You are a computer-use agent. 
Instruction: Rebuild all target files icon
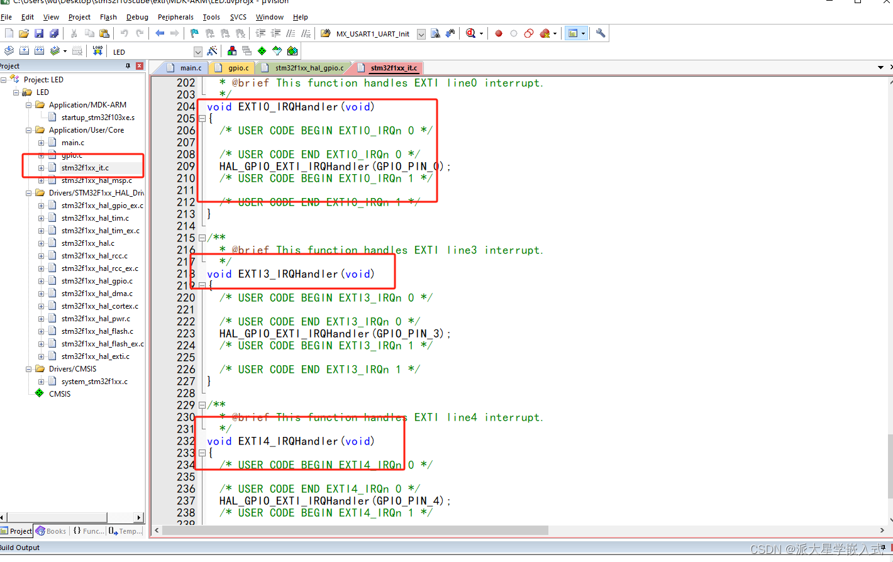(39, 51)
